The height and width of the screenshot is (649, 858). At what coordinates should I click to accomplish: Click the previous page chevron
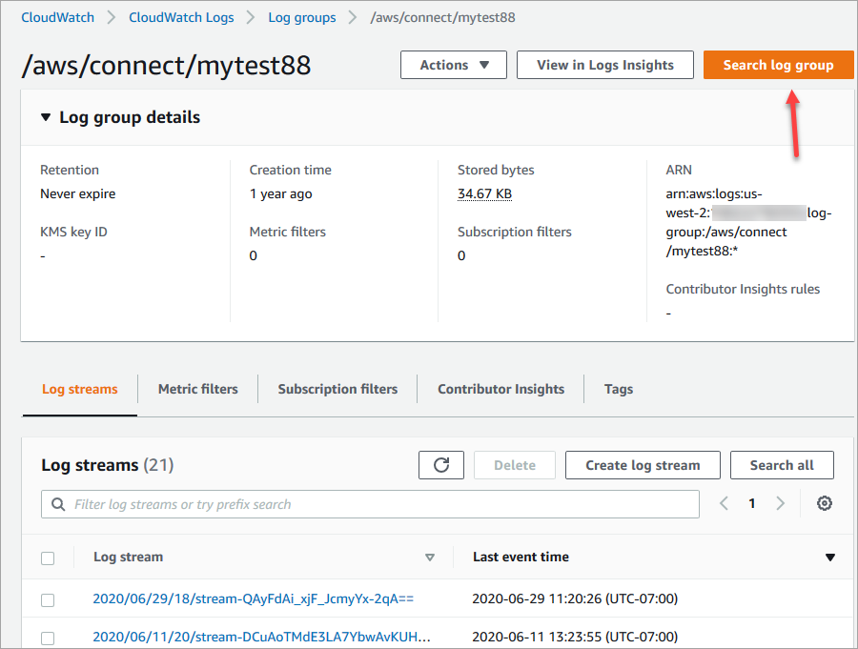[x=724, y=502]
